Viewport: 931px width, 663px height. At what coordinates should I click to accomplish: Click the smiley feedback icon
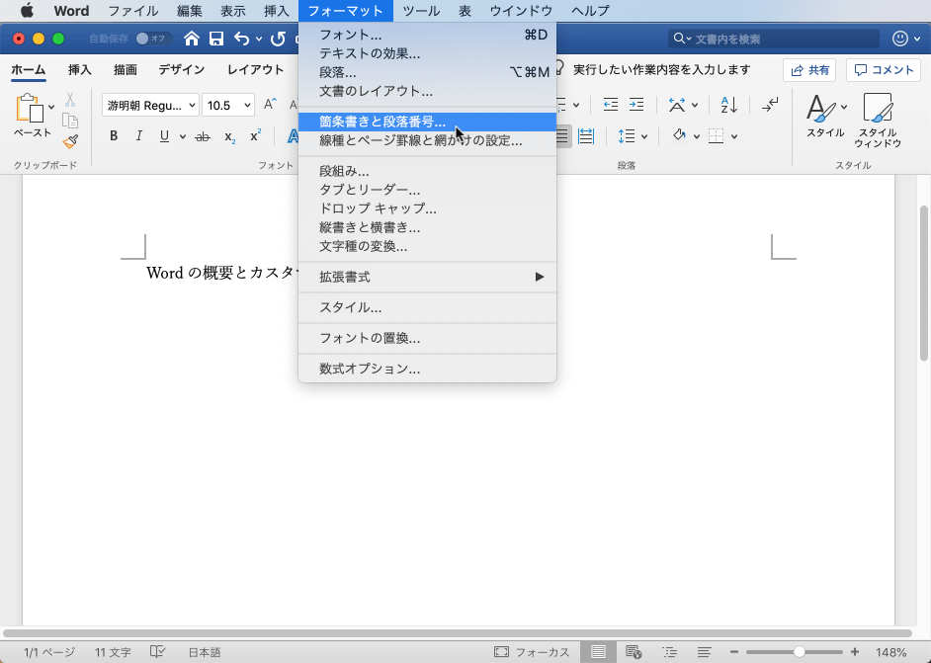coord(900,39)
